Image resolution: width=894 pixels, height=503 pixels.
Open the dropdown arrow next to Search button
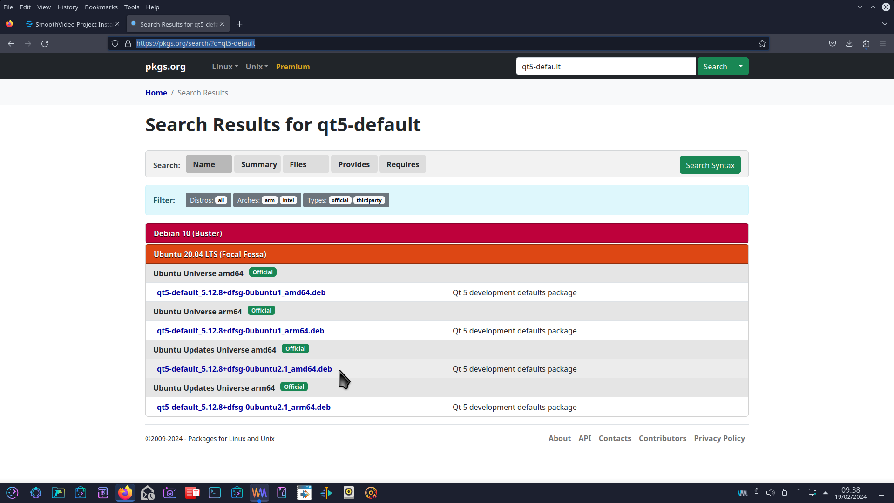[x=741, y=66]
